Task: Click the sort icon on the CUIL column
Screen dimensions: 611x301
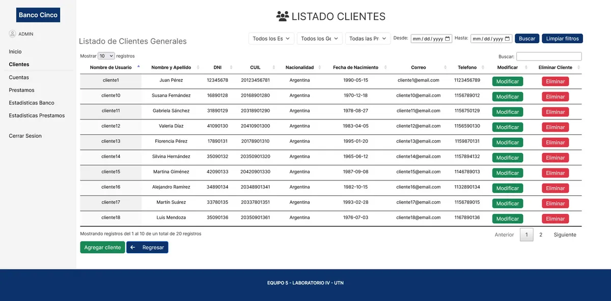Action: click(272, 67)
